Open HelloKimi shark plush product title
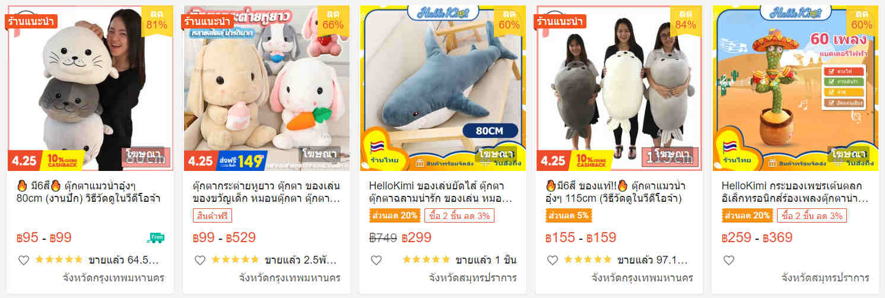885x298 pixels. (442, 192)
